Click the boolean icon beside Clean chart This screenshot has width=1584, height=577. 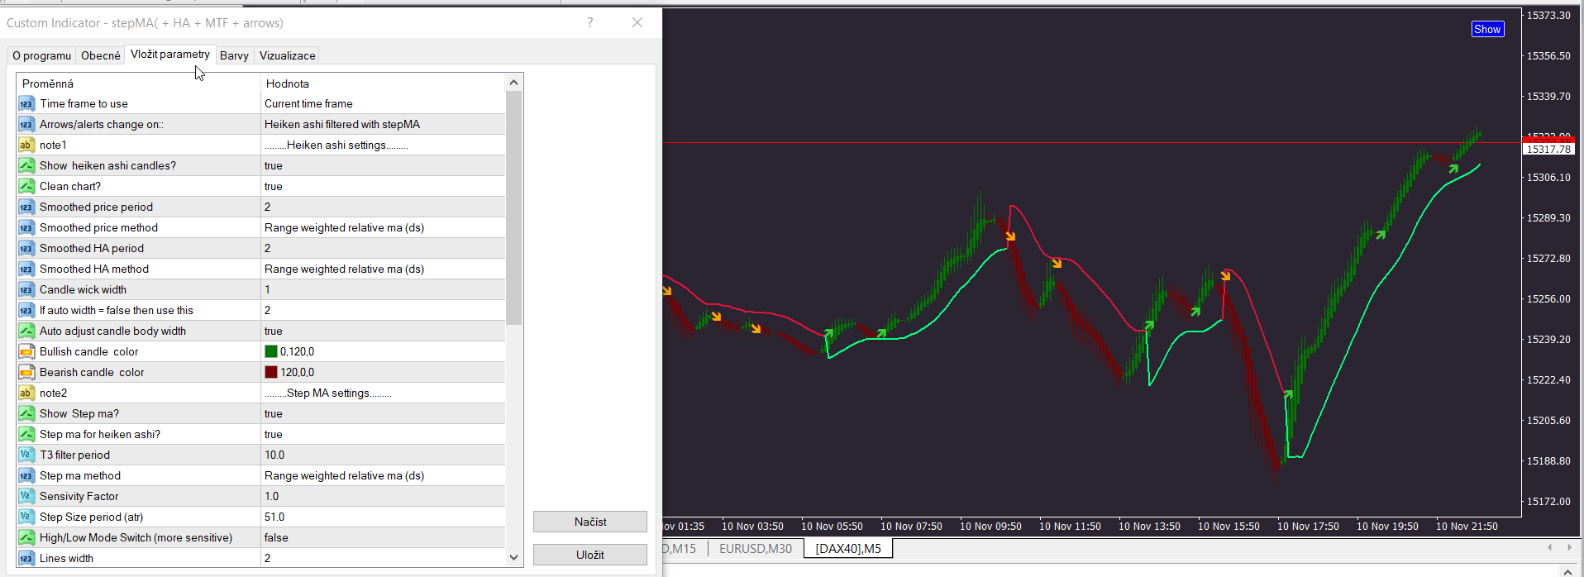coord(26,186)
